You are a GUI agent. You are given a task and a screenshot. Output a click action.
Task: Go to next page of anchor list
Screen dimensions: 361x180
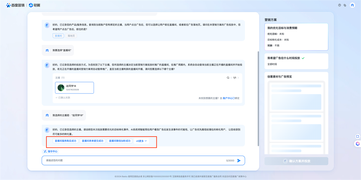tap(239, 78)
